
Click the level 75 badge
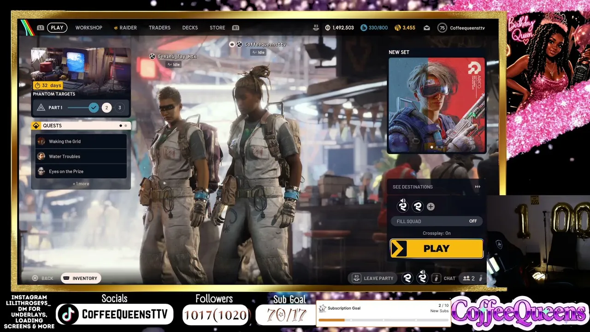coord(442,28)
